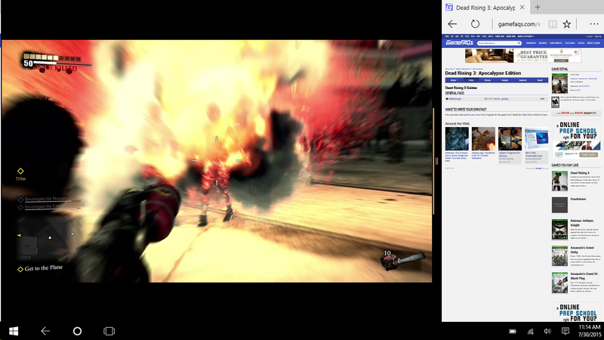Open Dead Rising 3 box art in Game Detail

[559, 83]
